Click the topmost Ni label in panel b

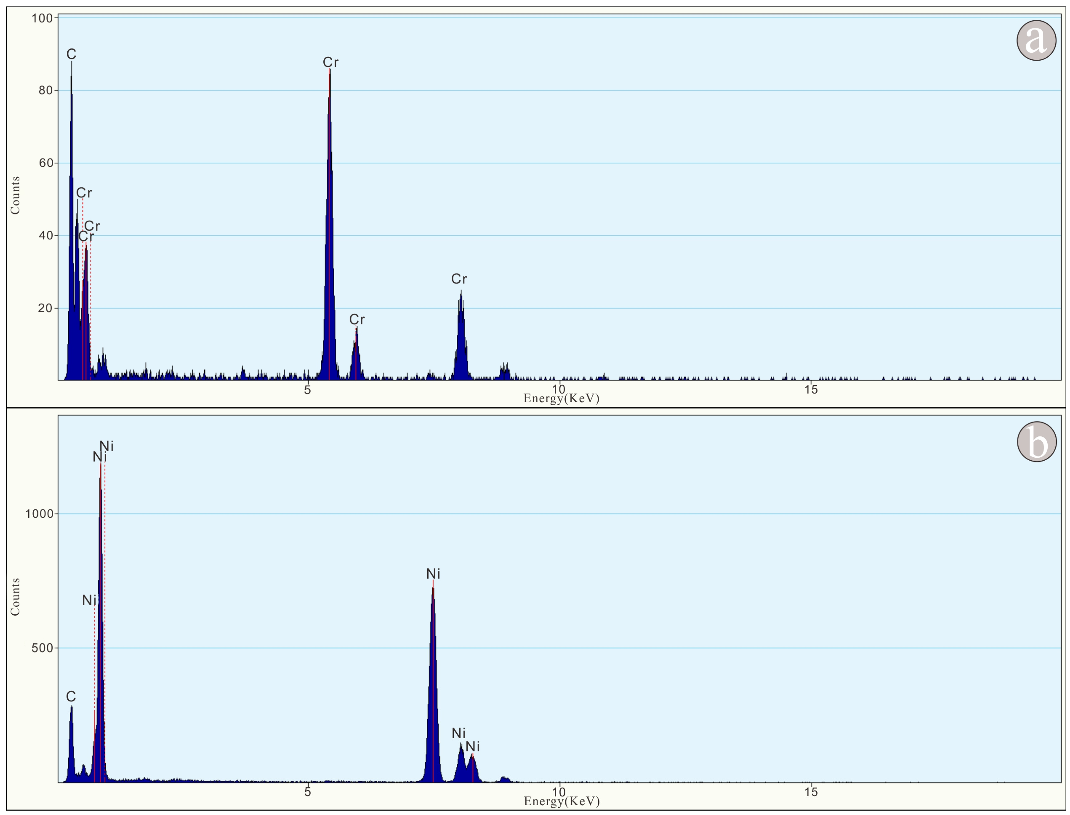(x=106, y=446)
